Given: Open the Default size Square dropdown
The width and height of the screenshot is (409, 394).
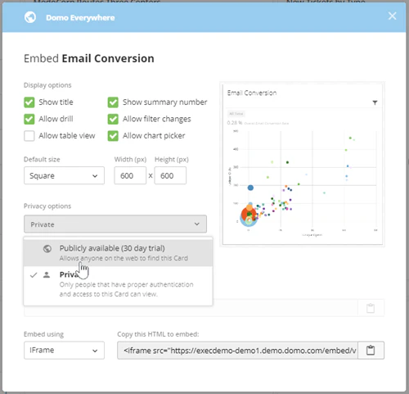Looking at the screenshot, I should tap(64, 175).
